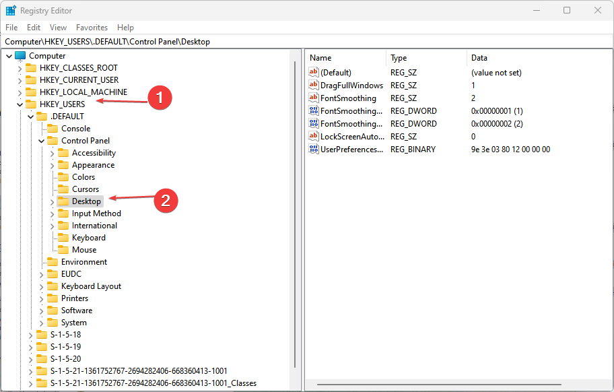Select the Cursors folder icon

(63, 189)
